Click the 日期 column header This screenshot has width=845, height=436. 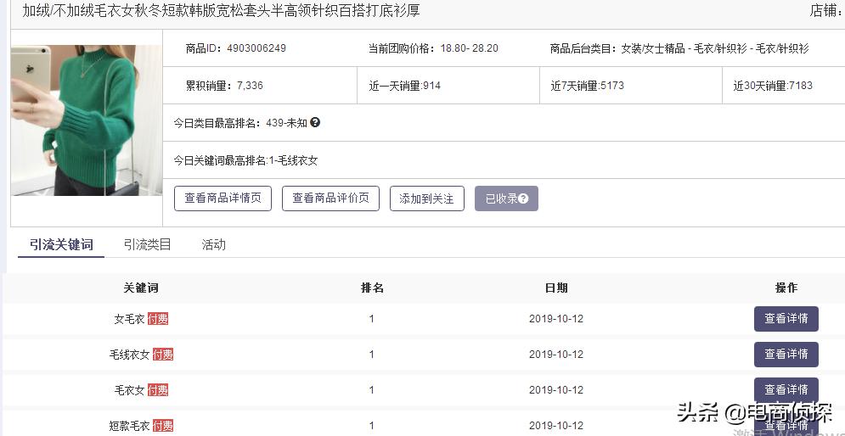click(x=556, y=288)
